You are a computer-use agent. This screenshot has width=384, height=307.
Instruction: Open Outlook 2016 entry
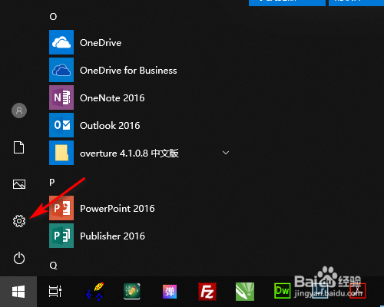[x=110, y=126]
